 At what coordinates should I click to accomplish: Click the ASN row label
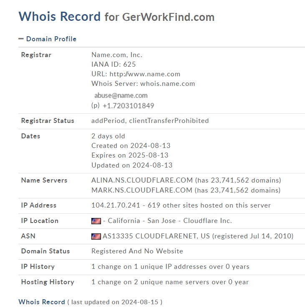point(28,236)
